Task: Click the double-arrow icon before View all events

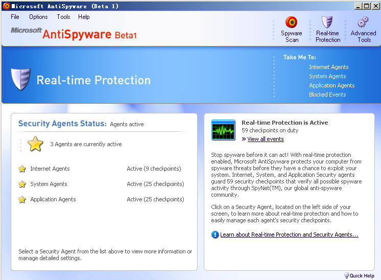Action: point(244,139)
